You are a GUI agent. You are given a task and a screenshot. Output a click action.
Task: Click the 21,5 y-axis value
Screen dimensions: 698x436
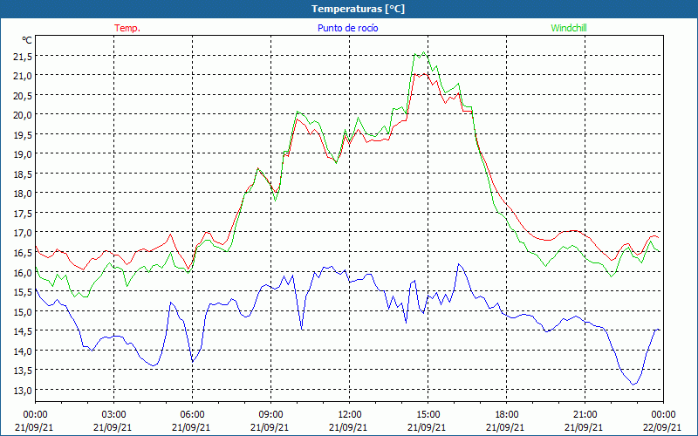[23, 56]
